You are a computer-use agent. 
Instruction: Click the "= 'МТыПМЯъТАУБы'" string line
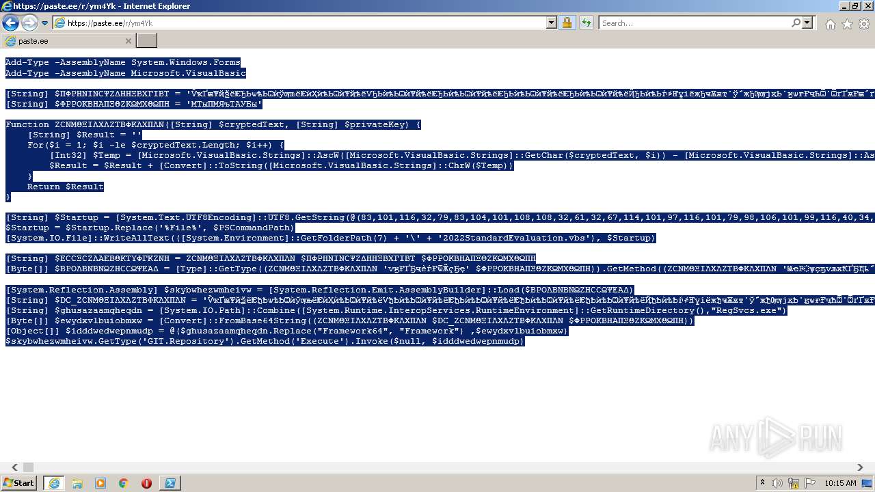point(134,104)
